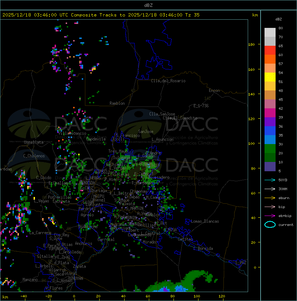Screen dimensions: 297x301
Task: Click the '-20' km axis tick label
Action: coord(49,296)
